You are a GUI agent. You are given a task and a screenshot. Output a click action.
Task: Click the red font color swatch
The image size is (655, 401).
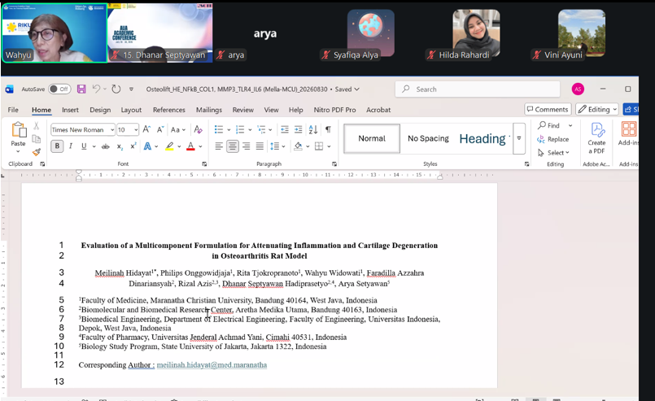190,146
